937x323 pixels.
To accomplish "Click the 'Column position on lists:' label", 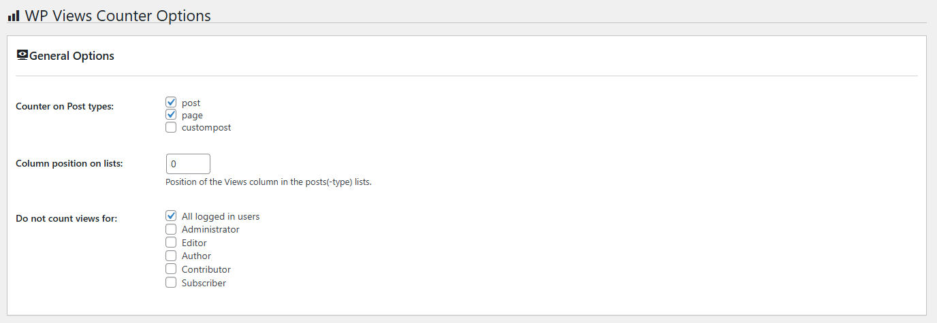I will point(69,163).
